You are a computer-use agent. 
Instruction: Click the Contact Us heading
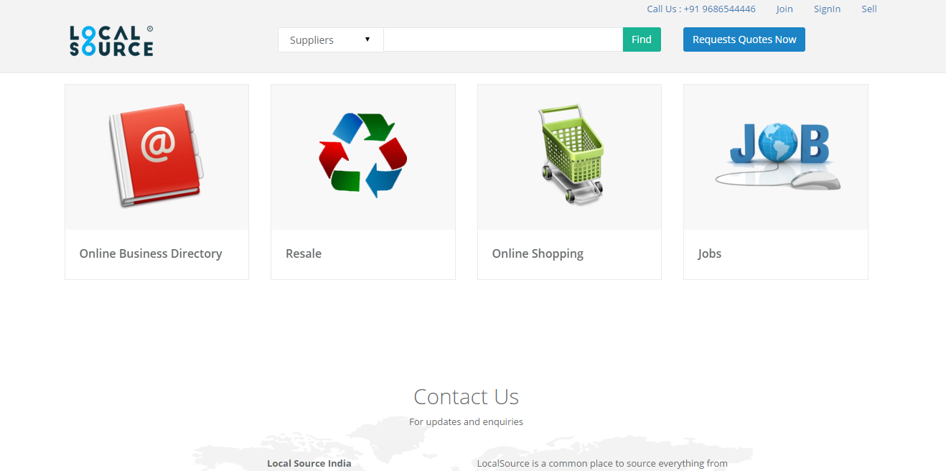point(466,396)
